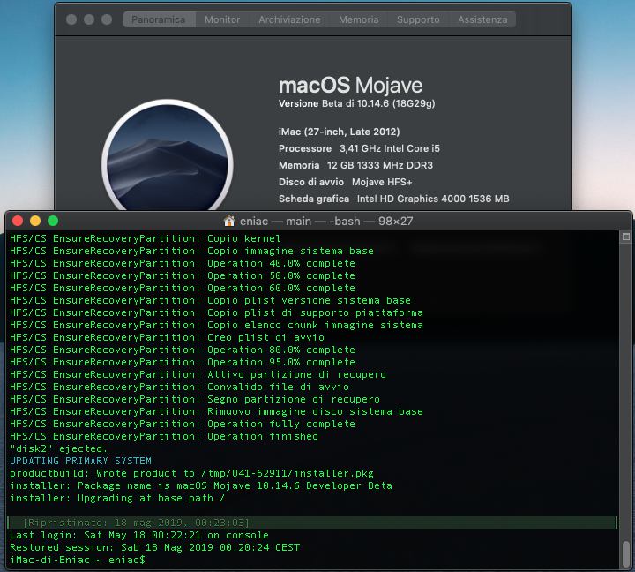Screen dimensions: 635x572
Task: Click the 'Copio plist versione sistema base' line
Action: tap(210, 300)
